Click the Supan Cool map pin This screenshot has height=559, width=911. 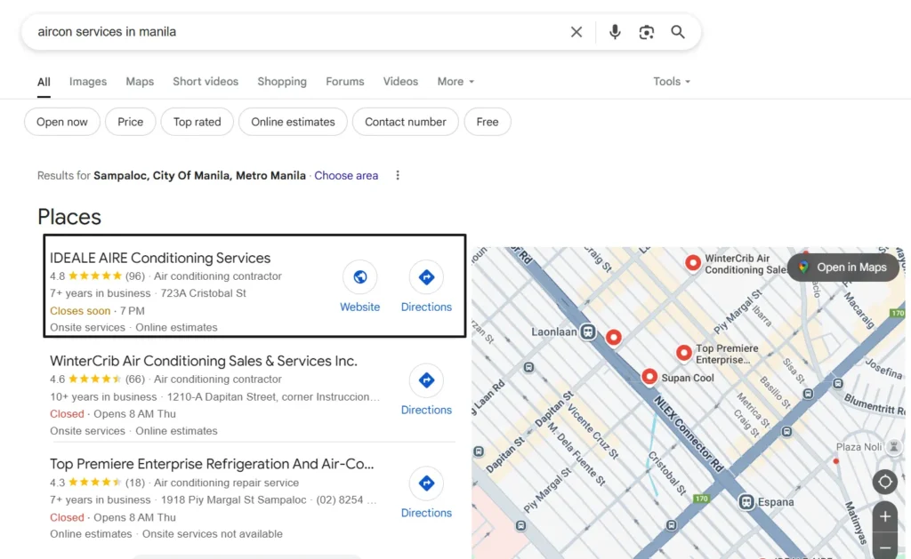pos(649,378)
